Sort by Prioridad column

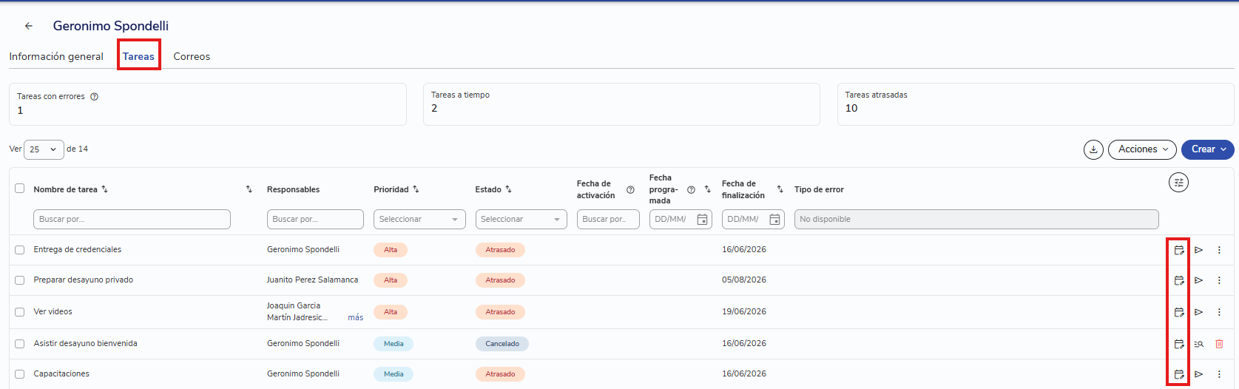(x=416, y=189)
